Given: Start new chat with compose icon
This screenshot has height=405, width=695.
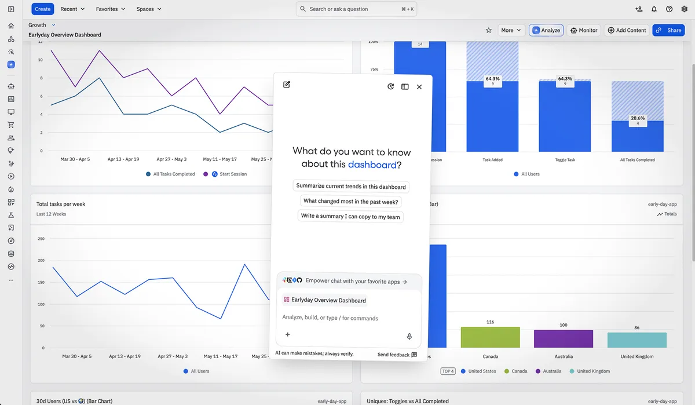Looking at the screenshot, I should [x=287, y=85].
